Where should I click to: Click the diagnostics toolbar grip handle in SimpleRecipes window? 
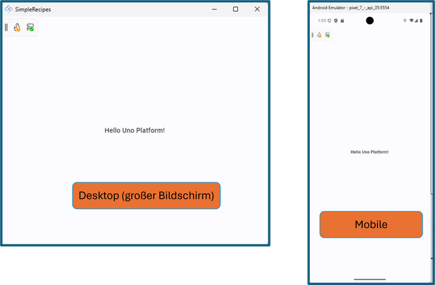[6, 27]
